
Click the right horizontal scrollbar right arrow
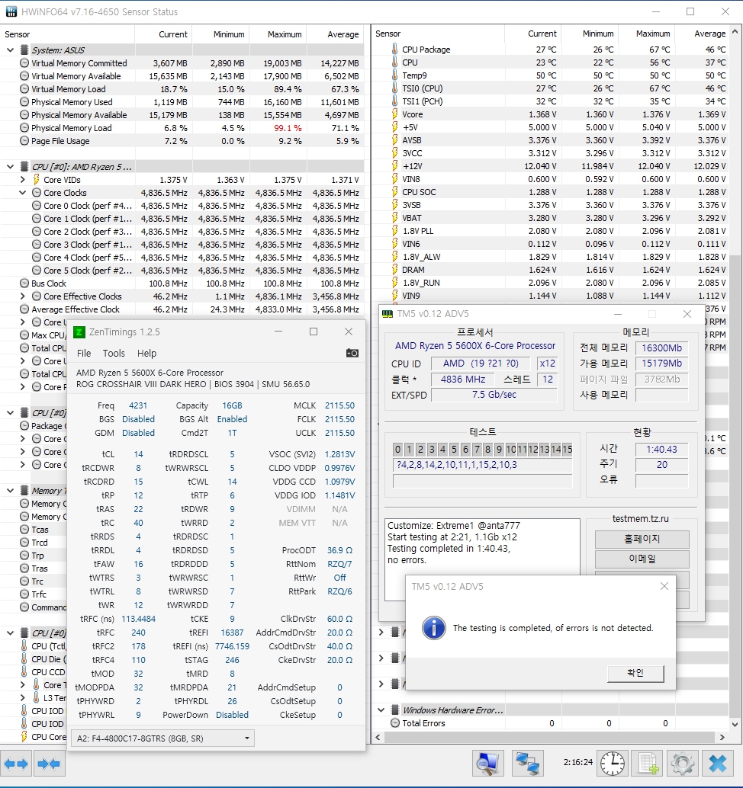tap(722, 737)
